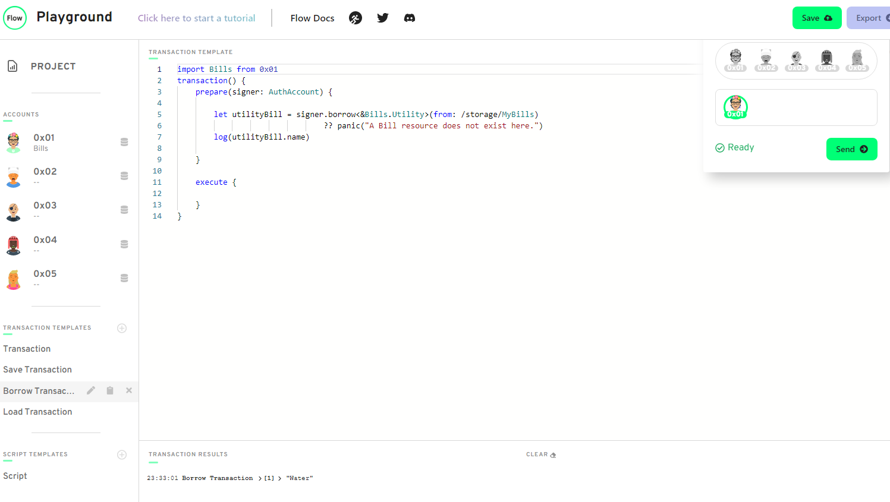The image size is (890, 502).
Task: Click the Export button
Action: pyautogui.click(x=869, y=18)
